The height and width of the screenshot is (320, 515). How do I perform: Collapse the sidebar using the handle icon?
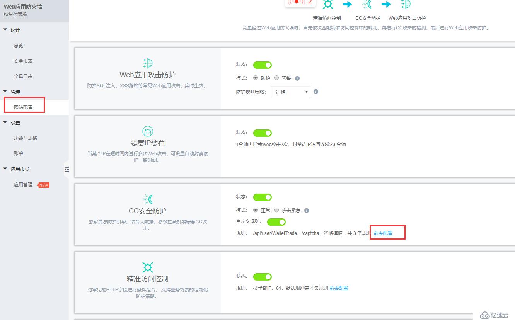click(67, 169)
